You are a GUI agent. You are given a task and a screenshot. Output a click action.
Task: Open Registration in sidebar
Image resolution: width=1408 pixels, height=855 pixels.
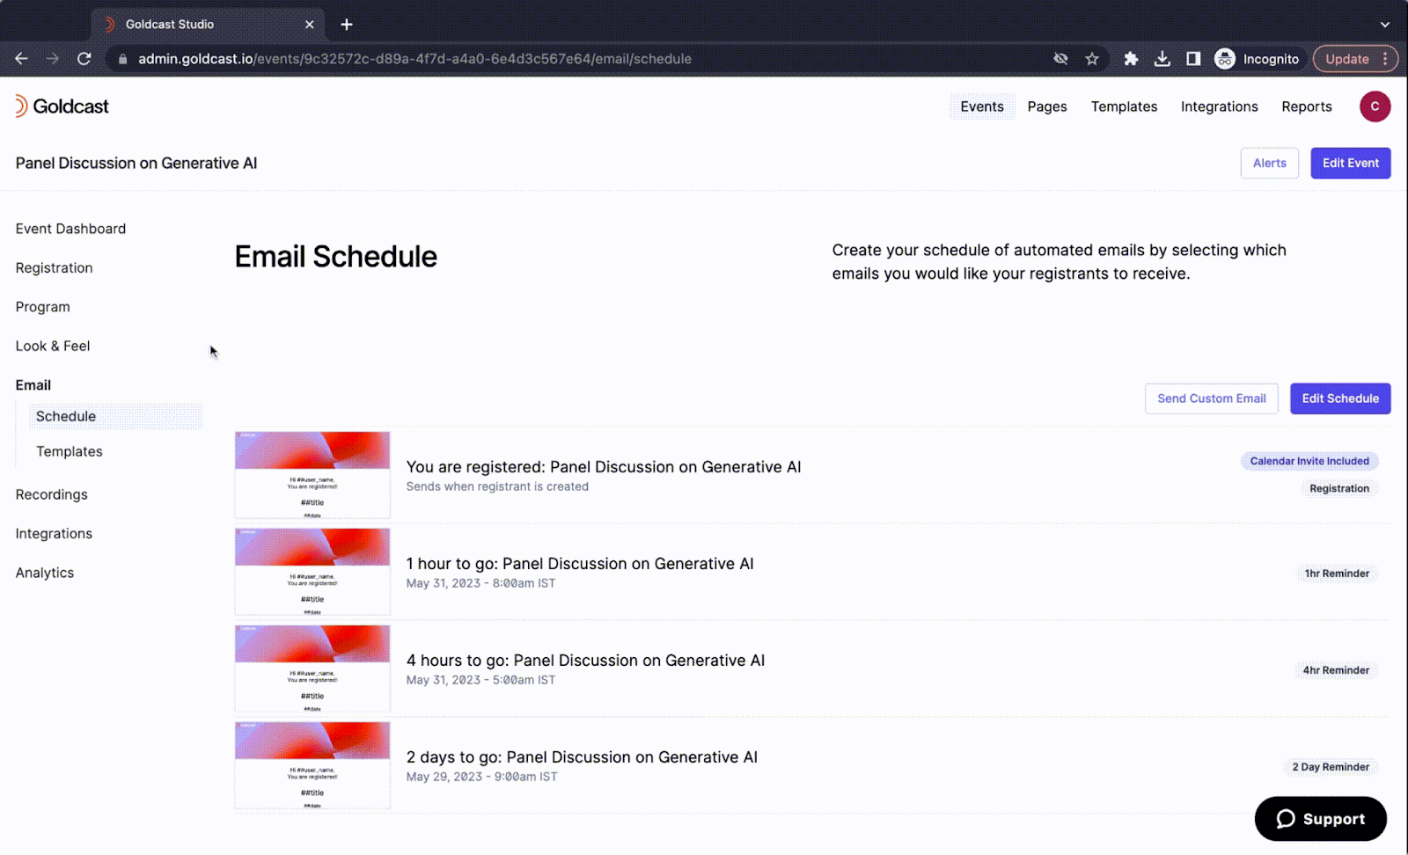[54, 267]
